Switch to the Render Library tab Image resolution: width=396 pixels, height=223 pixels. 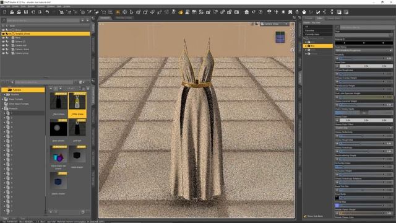pos(124,18)
